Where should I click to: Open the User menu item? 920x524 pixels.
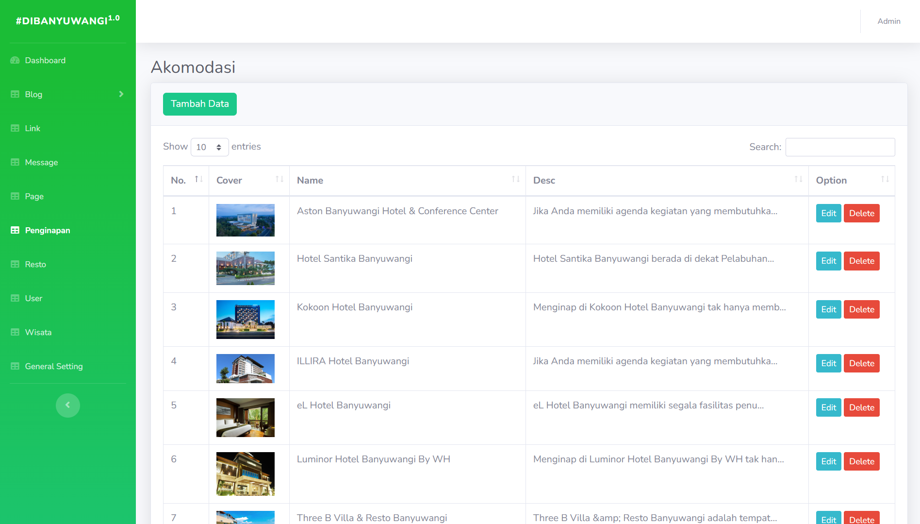[68, 298]
